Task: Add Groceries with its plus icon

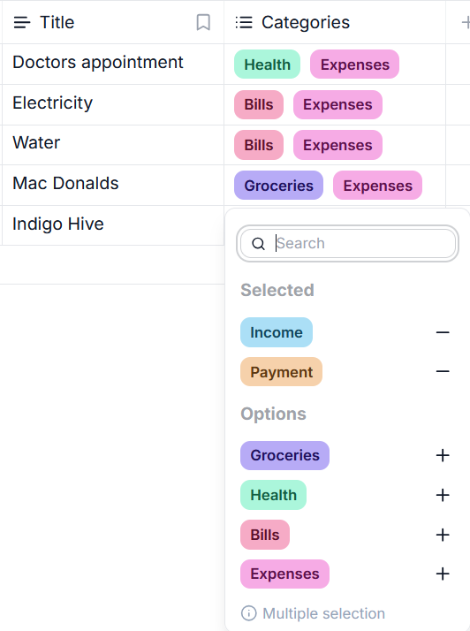Action: (x=443, y=455)
